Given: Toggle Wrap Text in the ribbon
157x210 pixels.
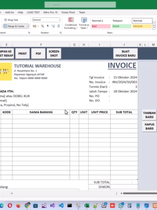Looking at the screenshot, I should point(11,20).
